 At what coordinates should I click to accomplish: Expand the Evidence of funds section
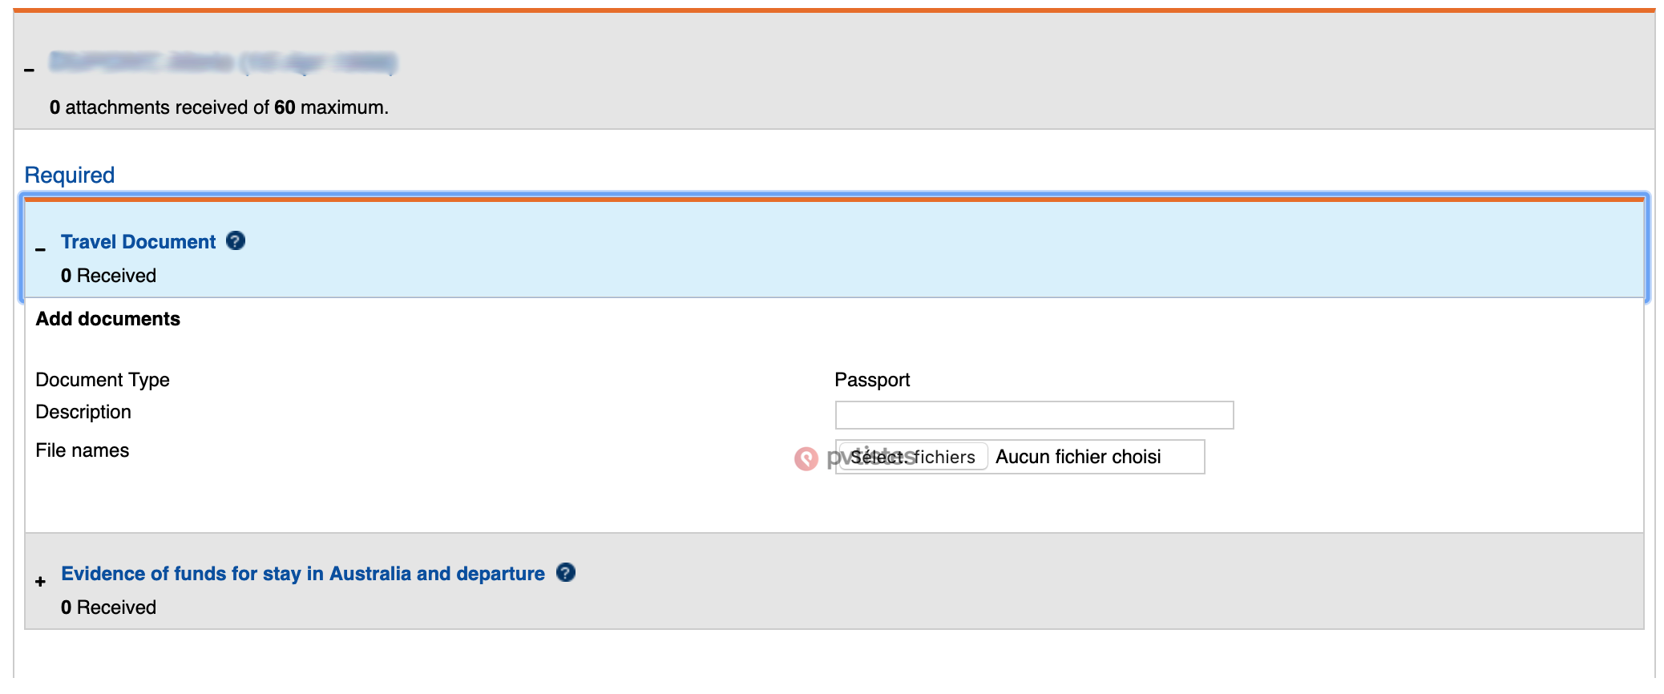point(40,582)
